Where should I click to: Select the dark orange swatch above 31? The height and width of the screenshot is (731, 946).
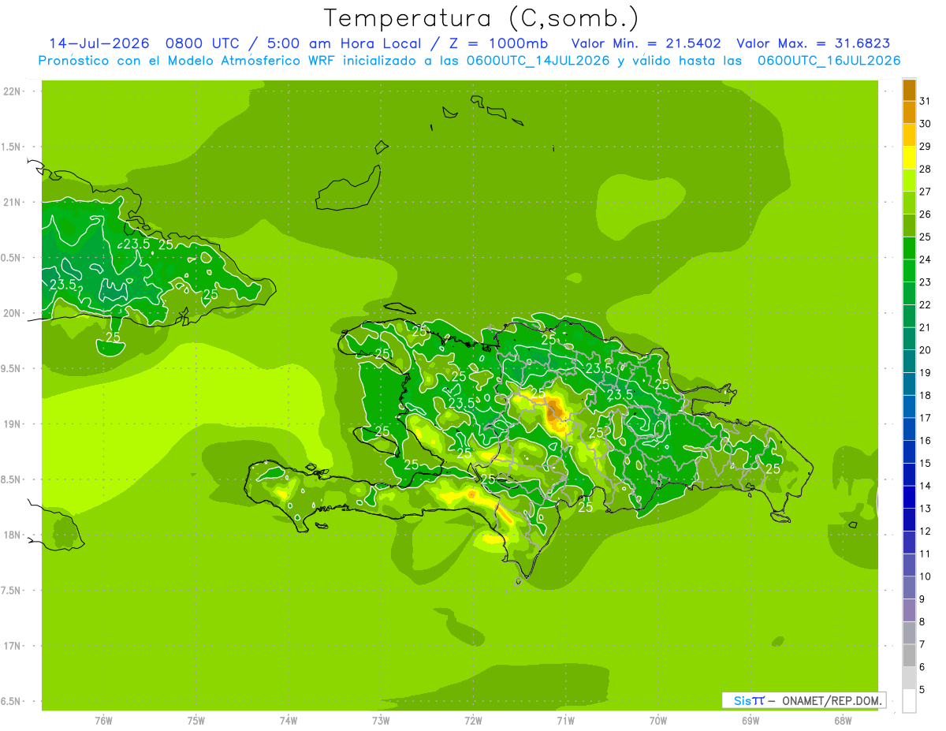(909, 90)
